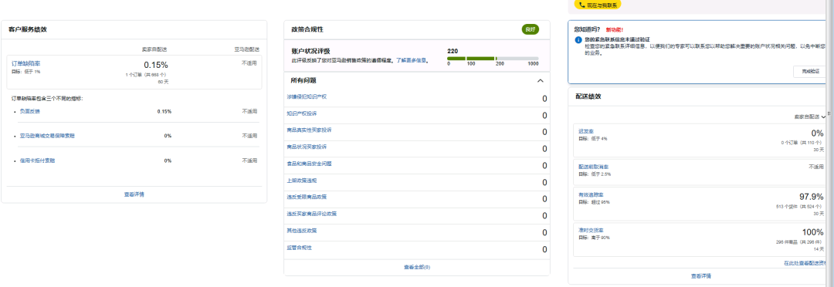Click 查看详情 under customer service performance
The width and height of the screenshot is (834, 287).
[134, 194]
